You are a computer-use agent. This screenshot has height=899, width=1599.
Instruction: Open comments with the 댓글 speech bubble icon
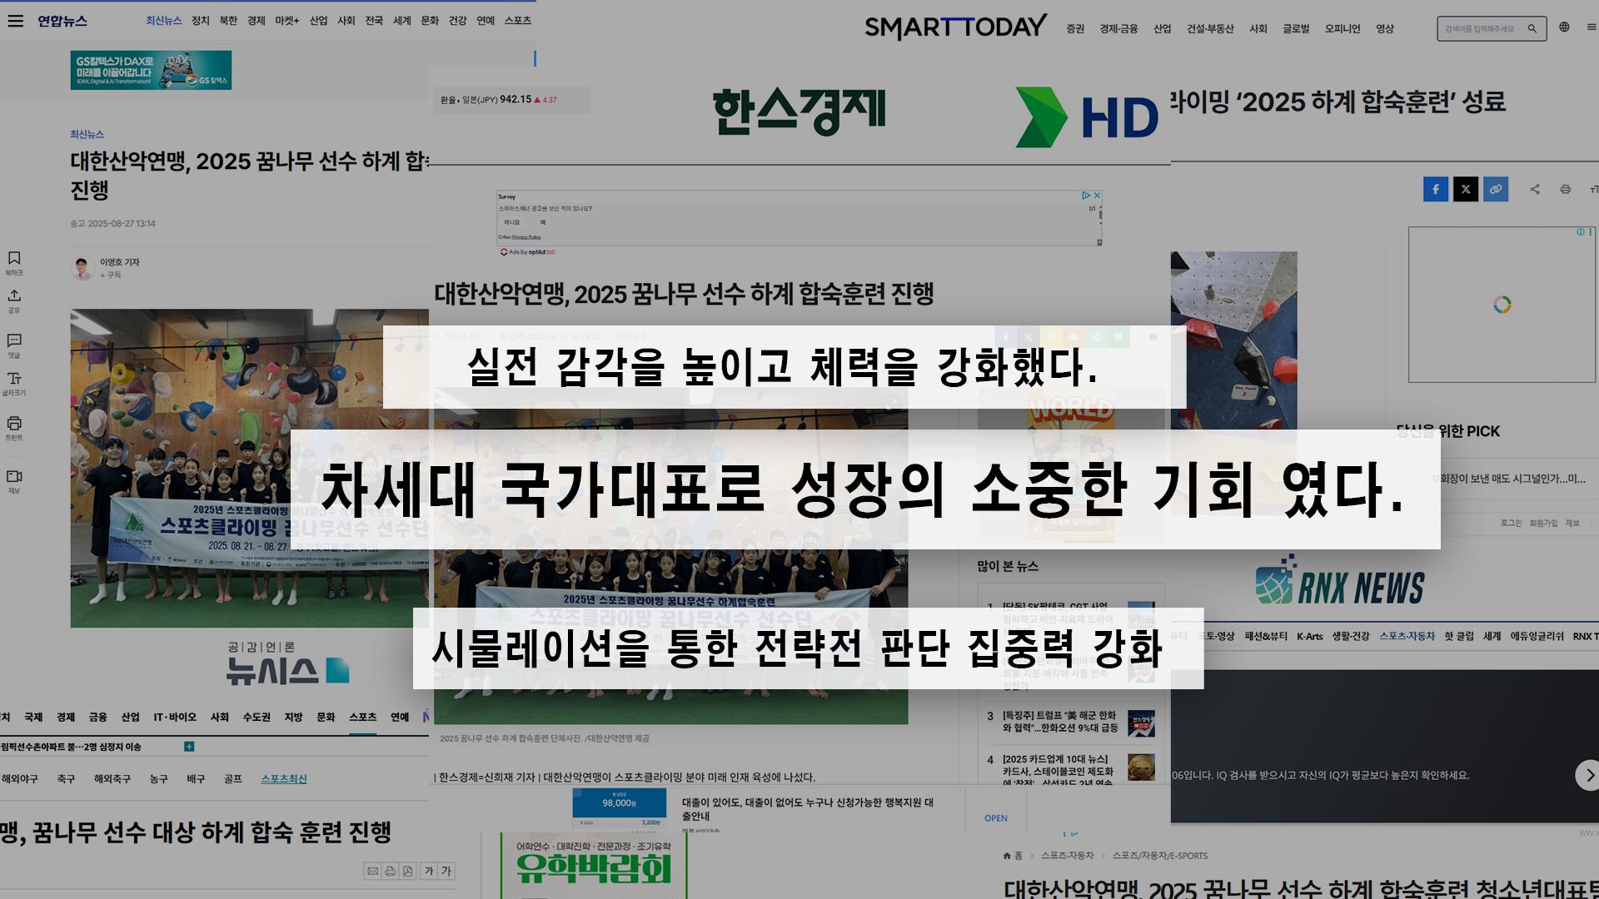[x=14, y=340]
